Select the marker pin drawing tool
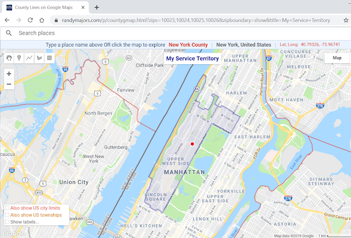This screenshot has height=238, width=351. point(19,58)
